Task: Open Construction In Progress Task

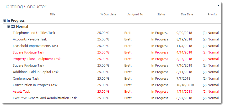Action: [35, 85]
